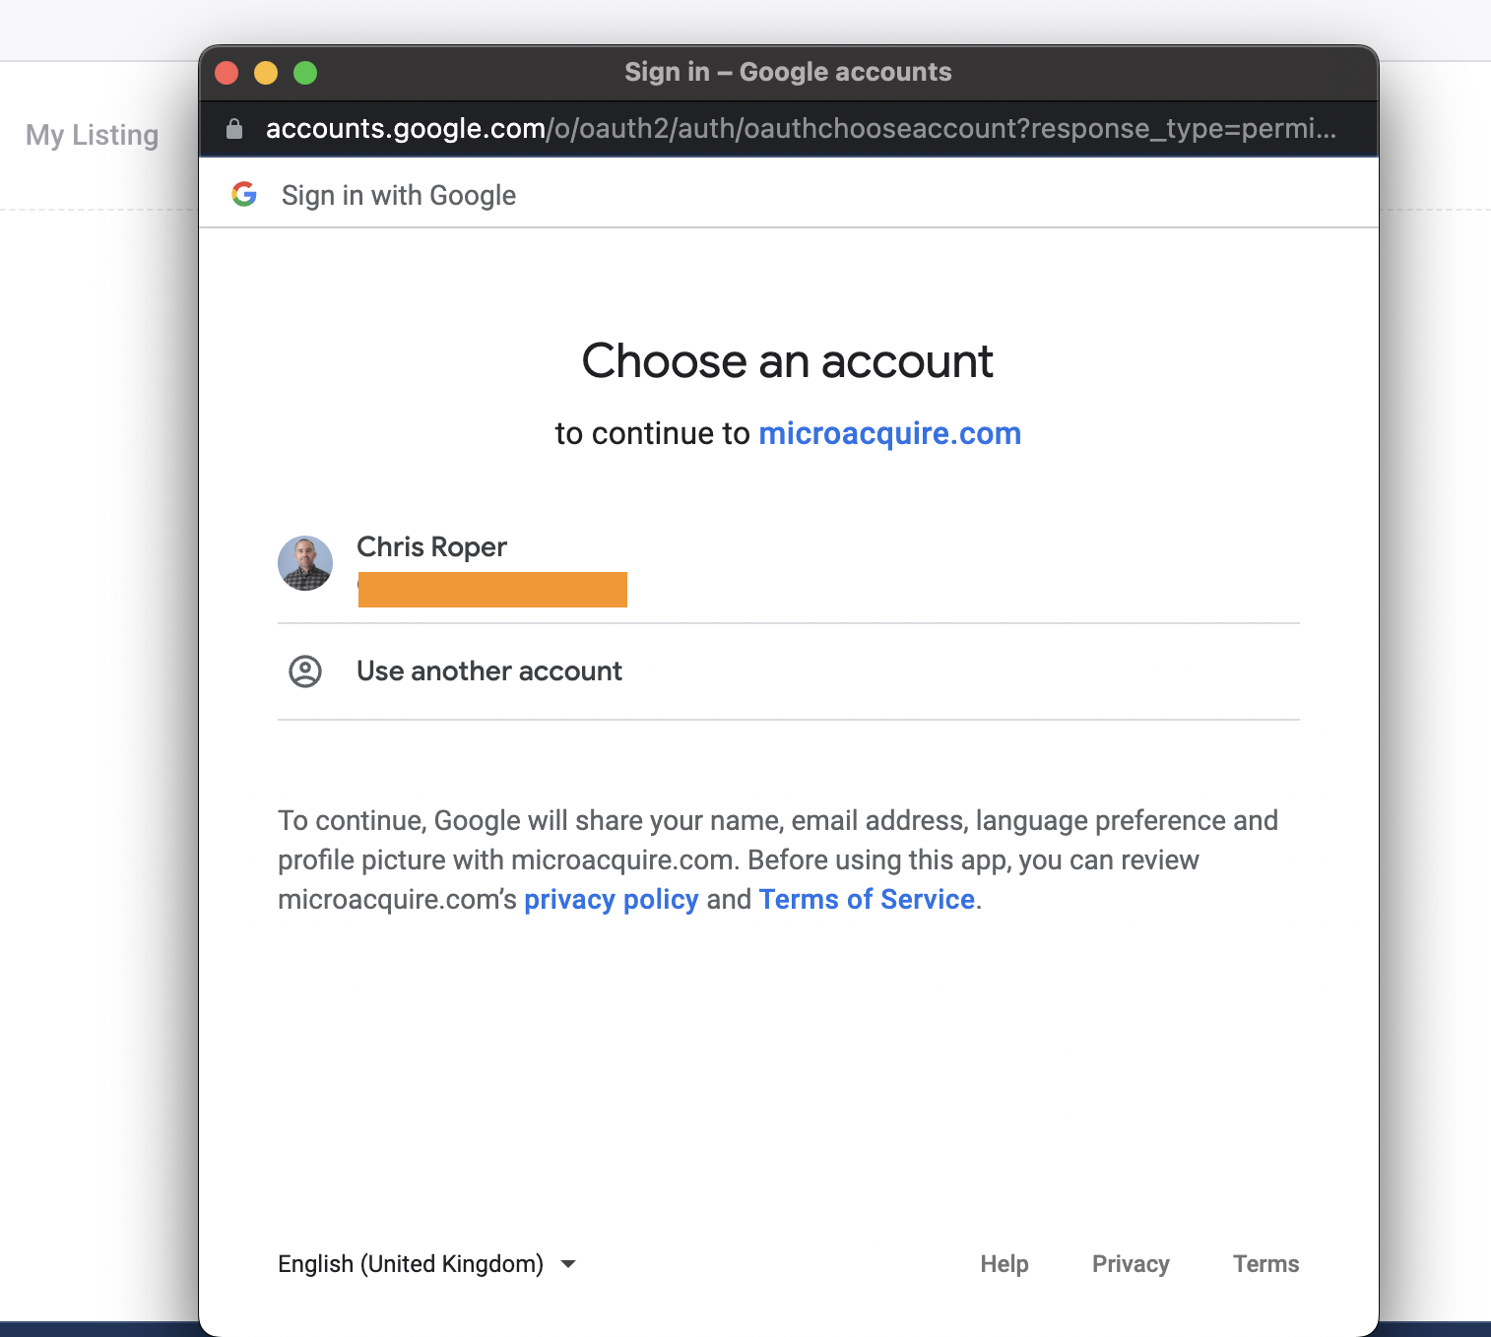Open the microacquire.com link

pos(890,433)
